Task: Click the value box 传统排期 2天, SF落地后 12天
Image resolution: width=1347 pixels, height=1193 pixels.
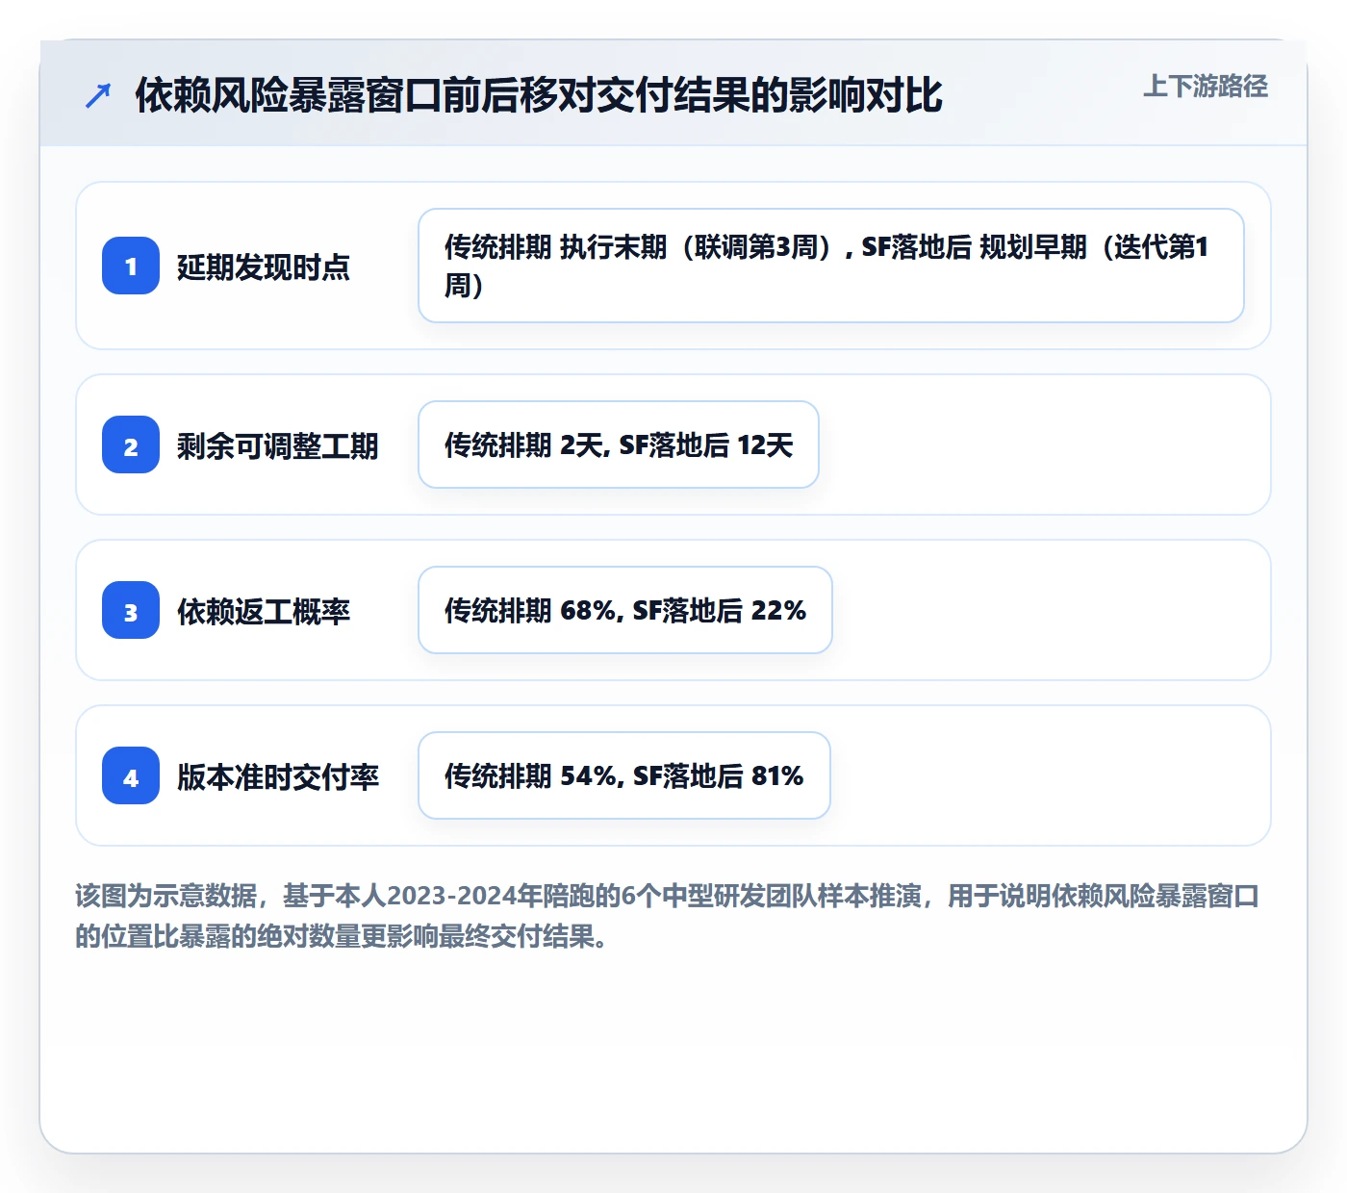Action: click(619, 444)
